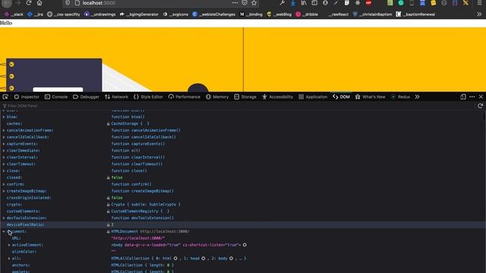Switch to the Style Editor tab
This screenshot has width=486, height=273.
point(148,97)
